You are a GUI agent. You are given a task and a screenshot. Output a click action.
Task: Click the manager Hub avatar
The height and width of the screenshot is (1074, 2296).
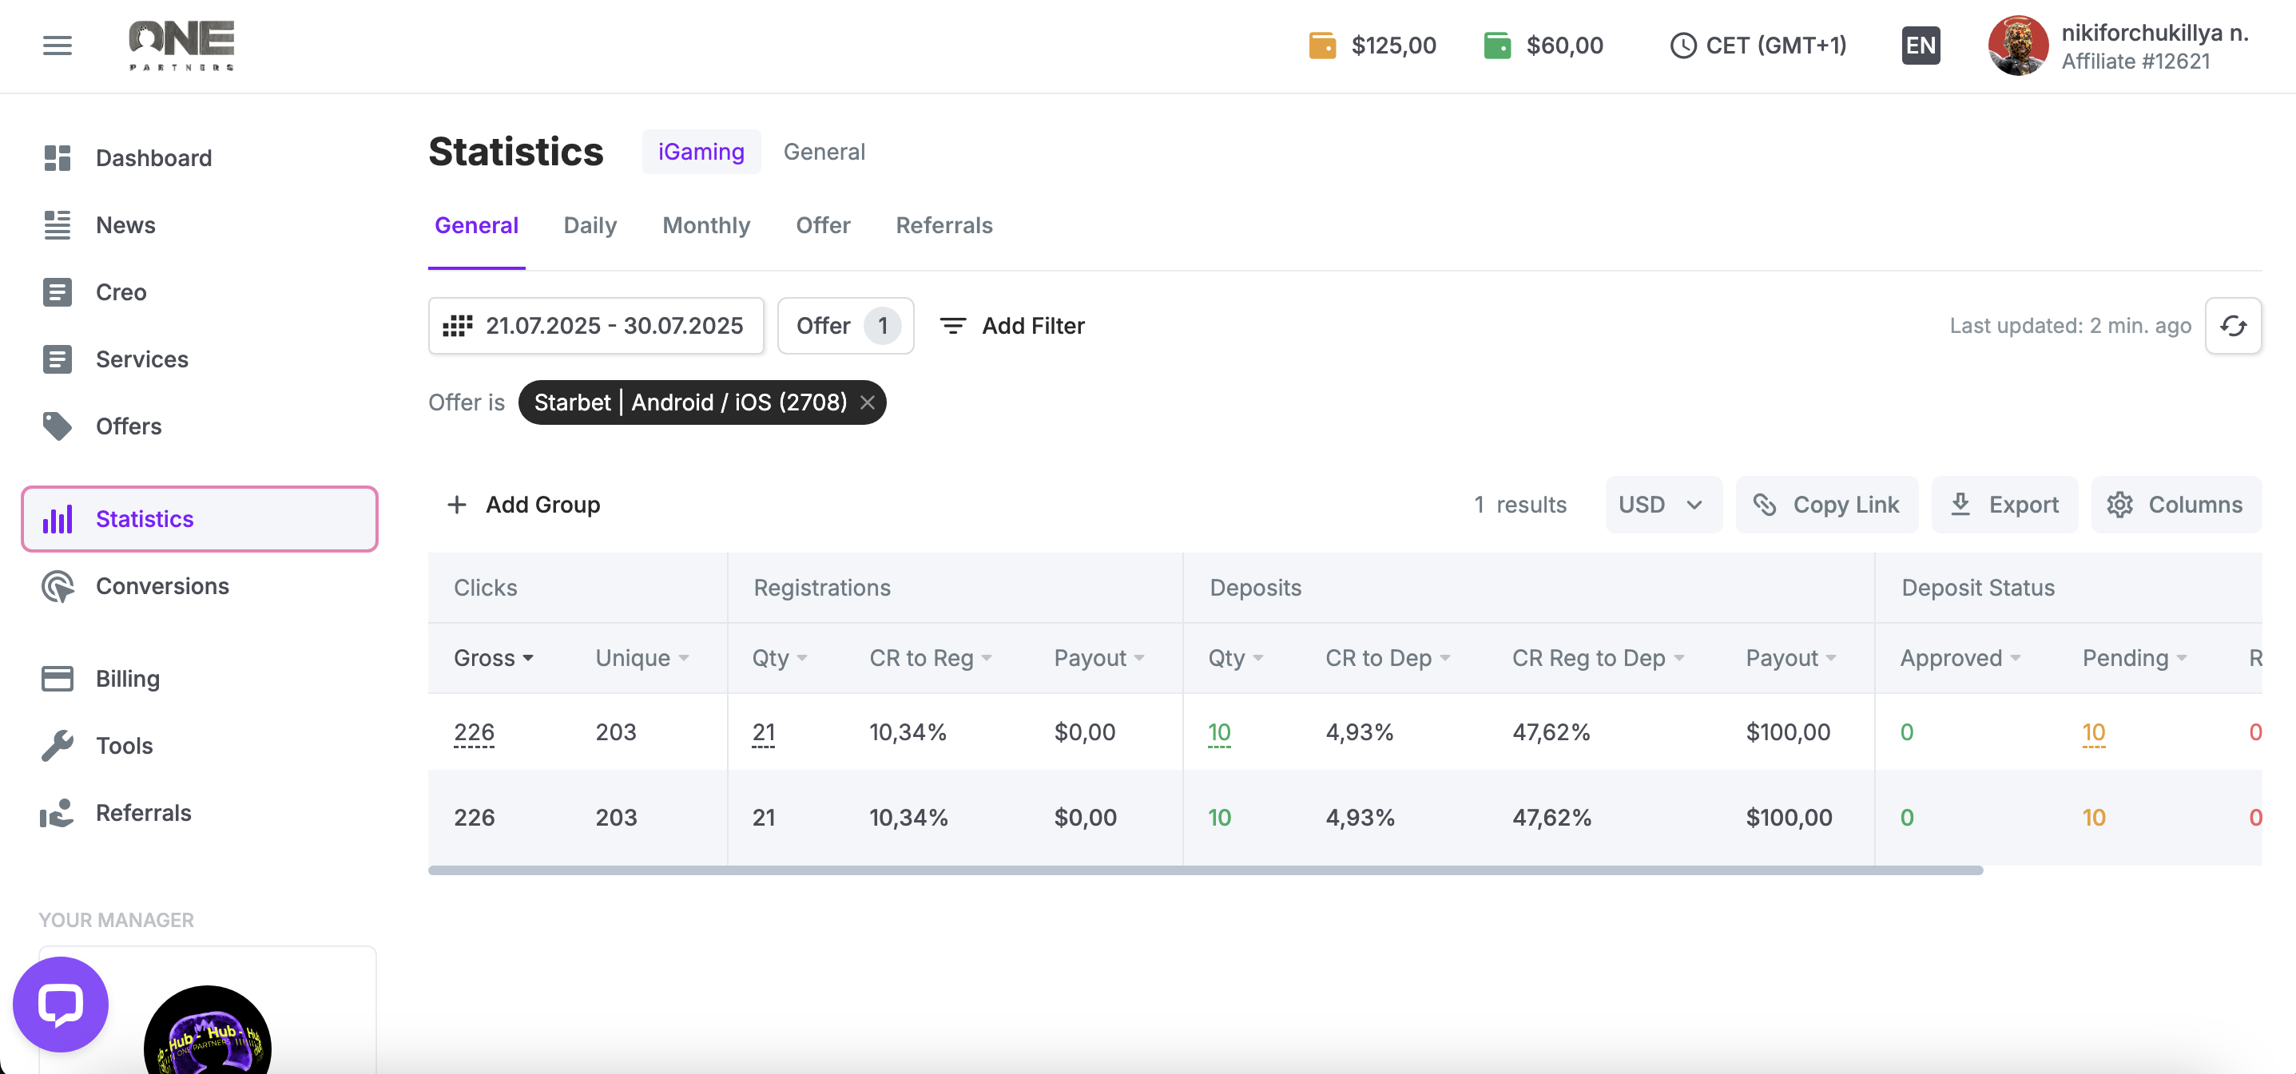pos(207,1030)
